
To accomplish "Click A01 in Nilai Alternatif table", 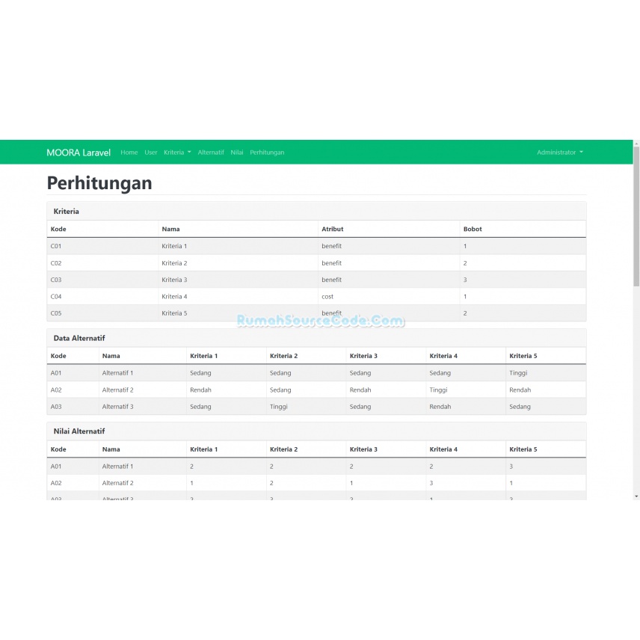I will (x=56, y=467).
